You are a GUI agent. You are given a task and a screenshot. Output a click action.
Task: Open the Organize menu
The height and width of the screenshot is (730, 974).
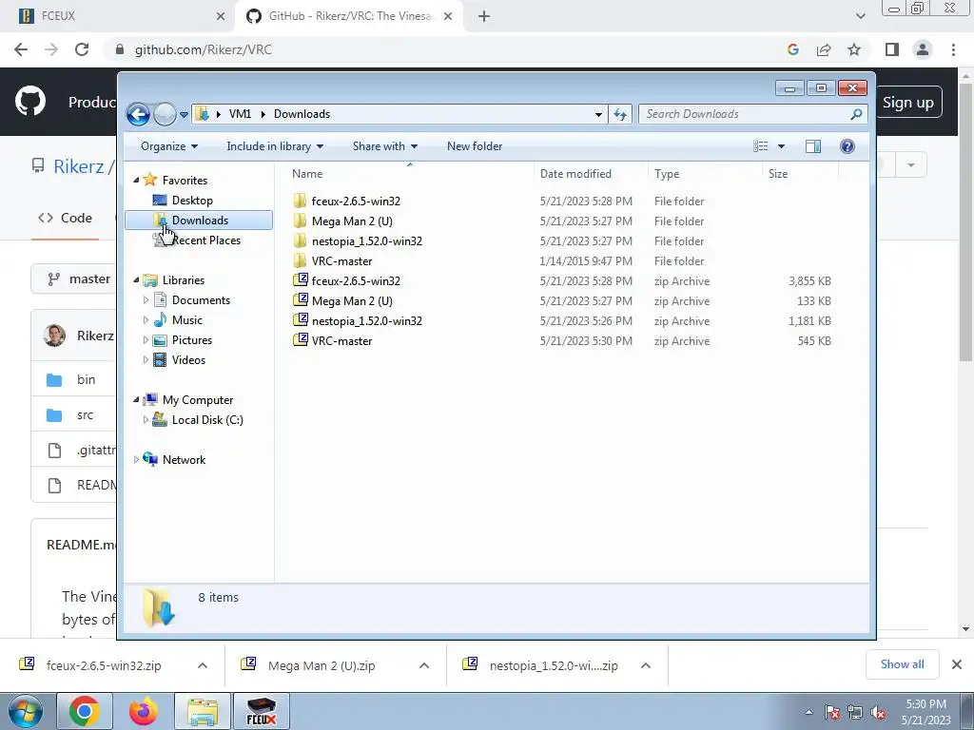coord(169,146)
